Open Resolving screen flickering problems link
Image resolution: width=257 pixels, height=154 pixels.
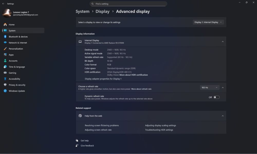(102, 125)
